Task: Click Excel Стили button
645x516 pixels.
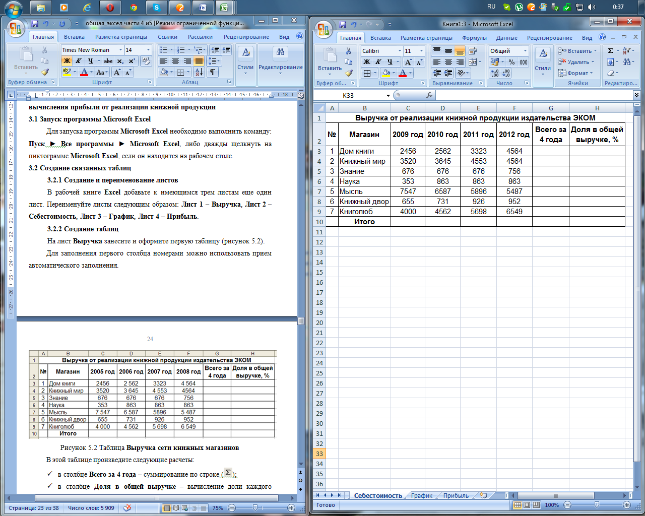Action: (x=543, y=61)
